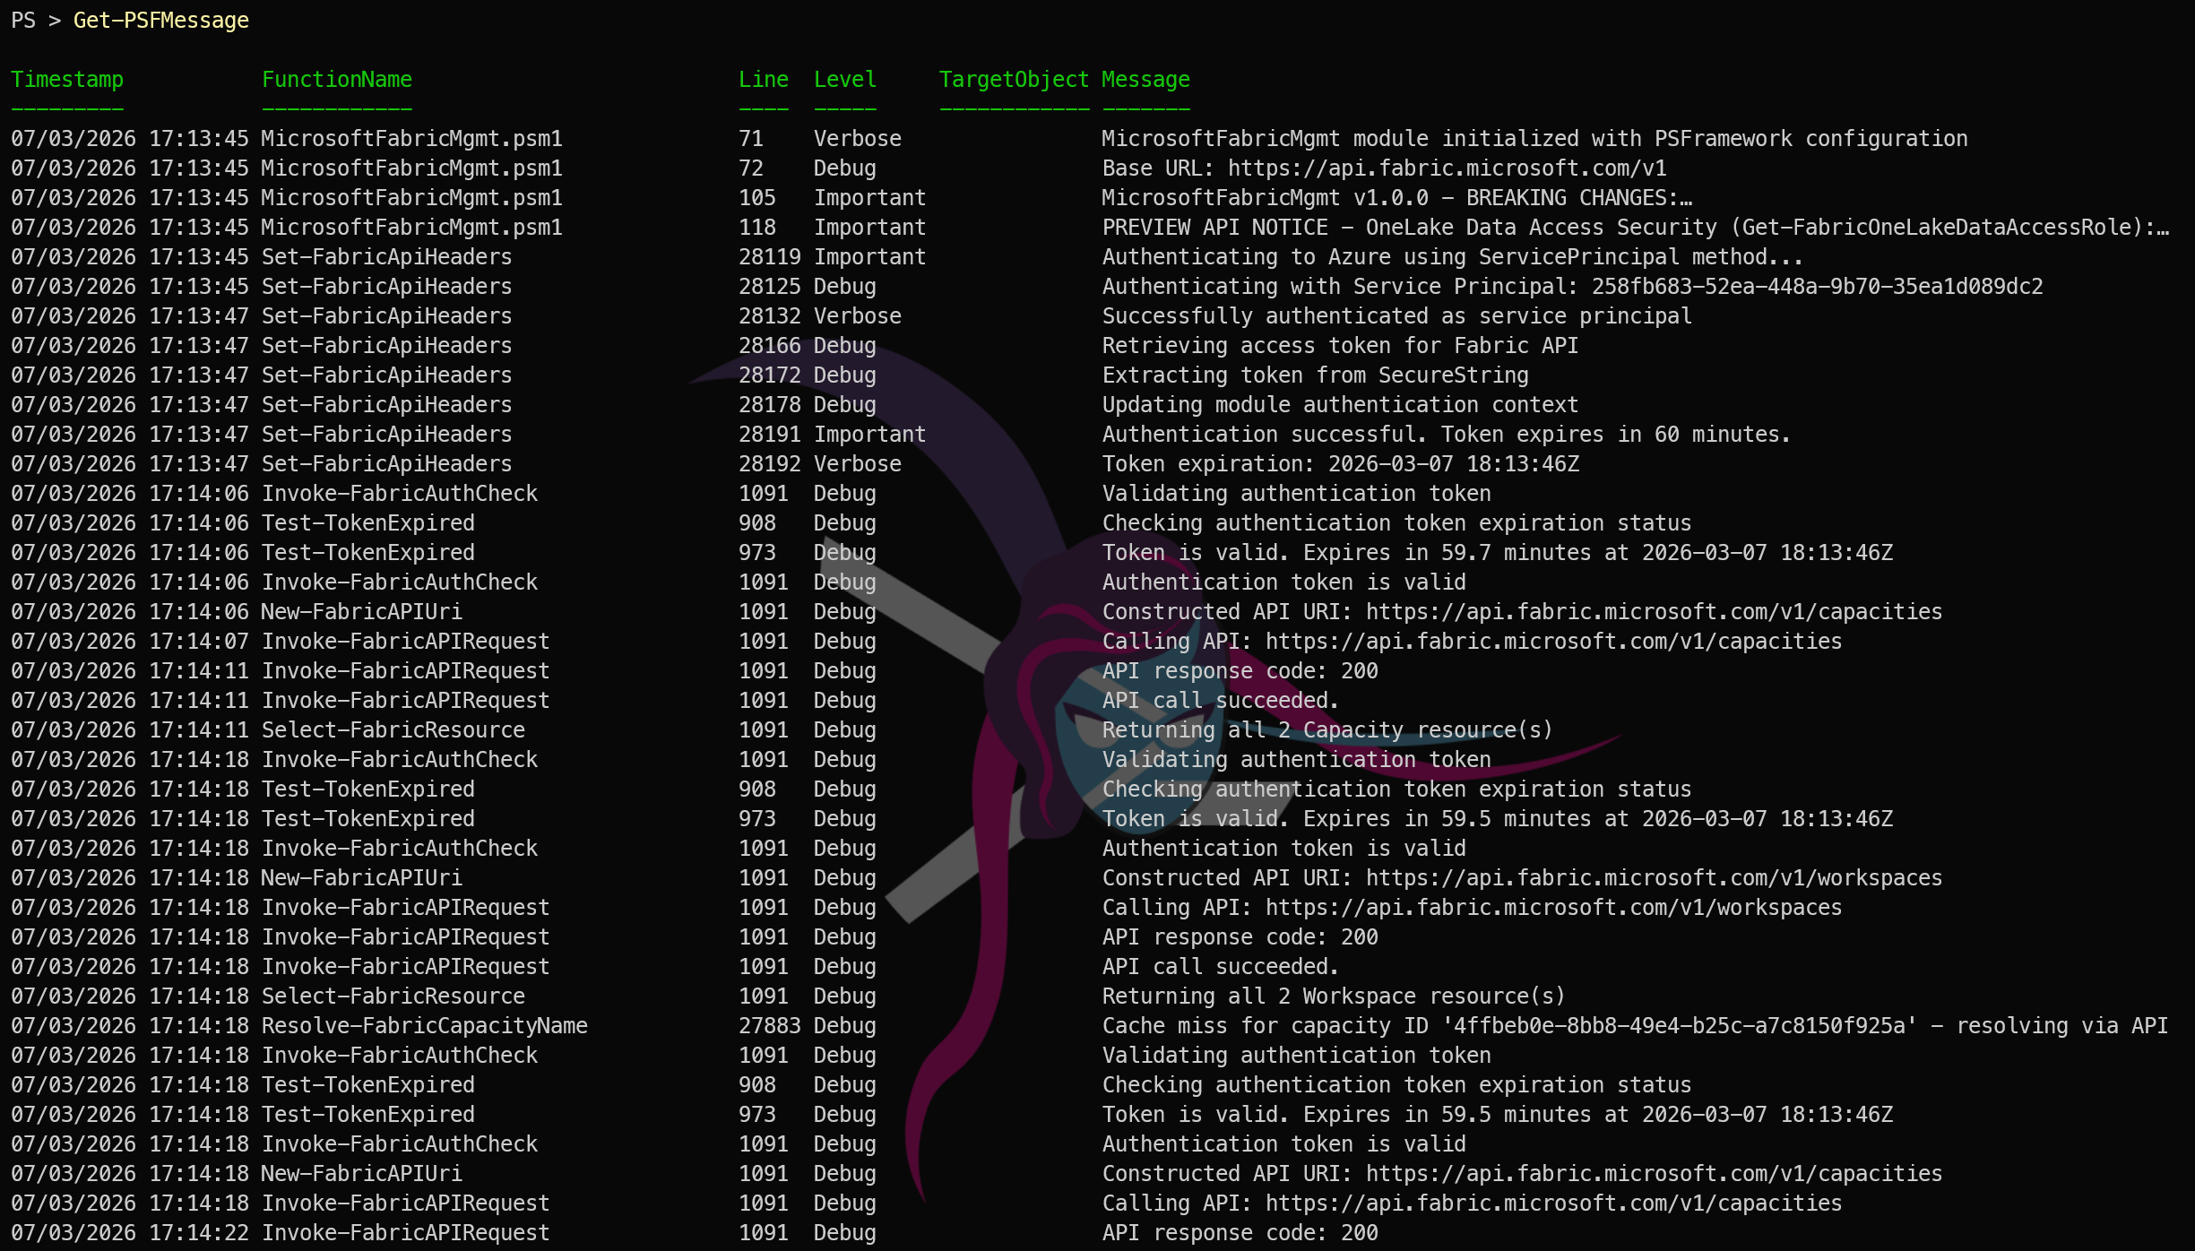Click the TargetObject column header
The image size is (2195, 1251).
tap(1014, 79)
